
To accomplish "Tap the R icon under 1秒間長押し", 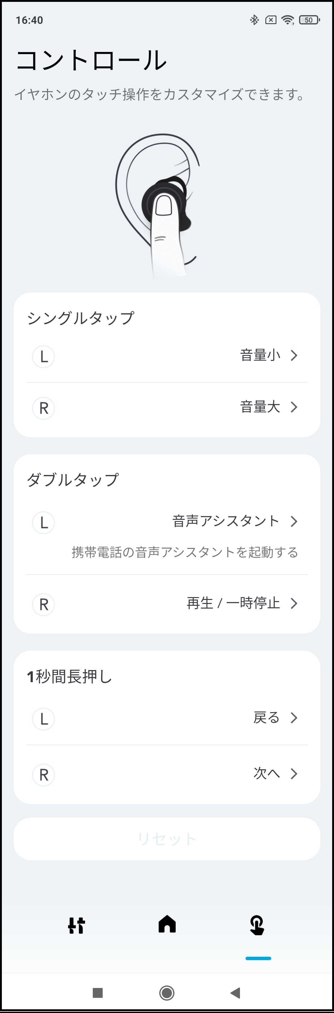I will 43,775.
